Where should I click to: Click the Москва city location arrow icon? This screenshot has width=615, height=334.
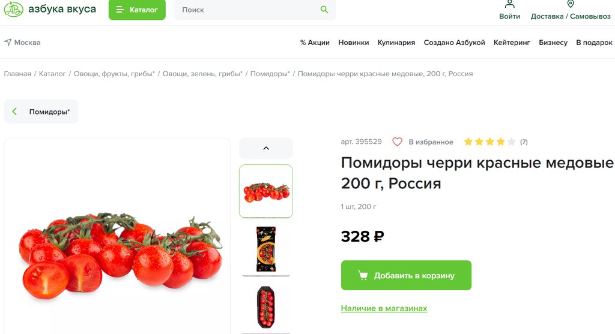[7, 43]
